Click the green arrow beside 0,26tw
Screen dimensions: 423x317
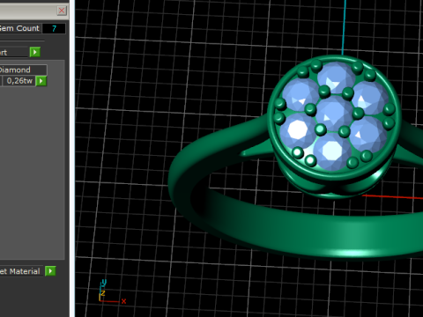41,81
